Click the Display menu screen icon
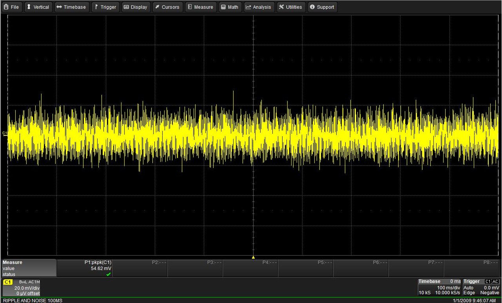Screen dimensions: 502x303 (x=126, y=7)
